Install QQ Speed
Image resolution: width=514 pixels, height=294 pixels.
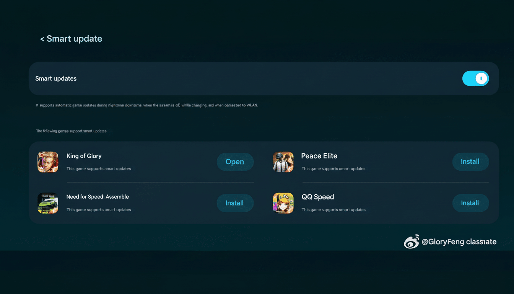point(470,203)
